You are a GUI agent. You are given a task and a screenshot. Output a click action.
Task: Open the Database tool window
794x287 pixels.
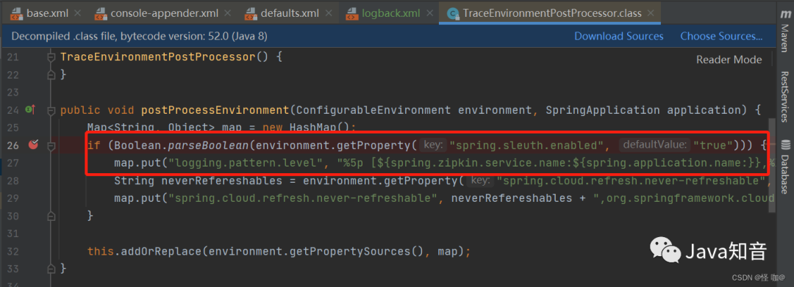(784, 167)
